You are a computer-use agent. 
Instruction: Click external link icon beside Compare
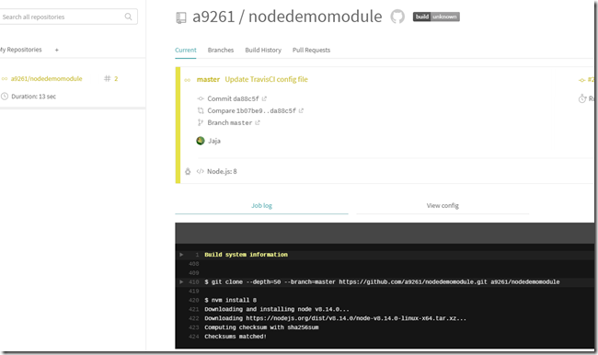(x=301, y=110)
